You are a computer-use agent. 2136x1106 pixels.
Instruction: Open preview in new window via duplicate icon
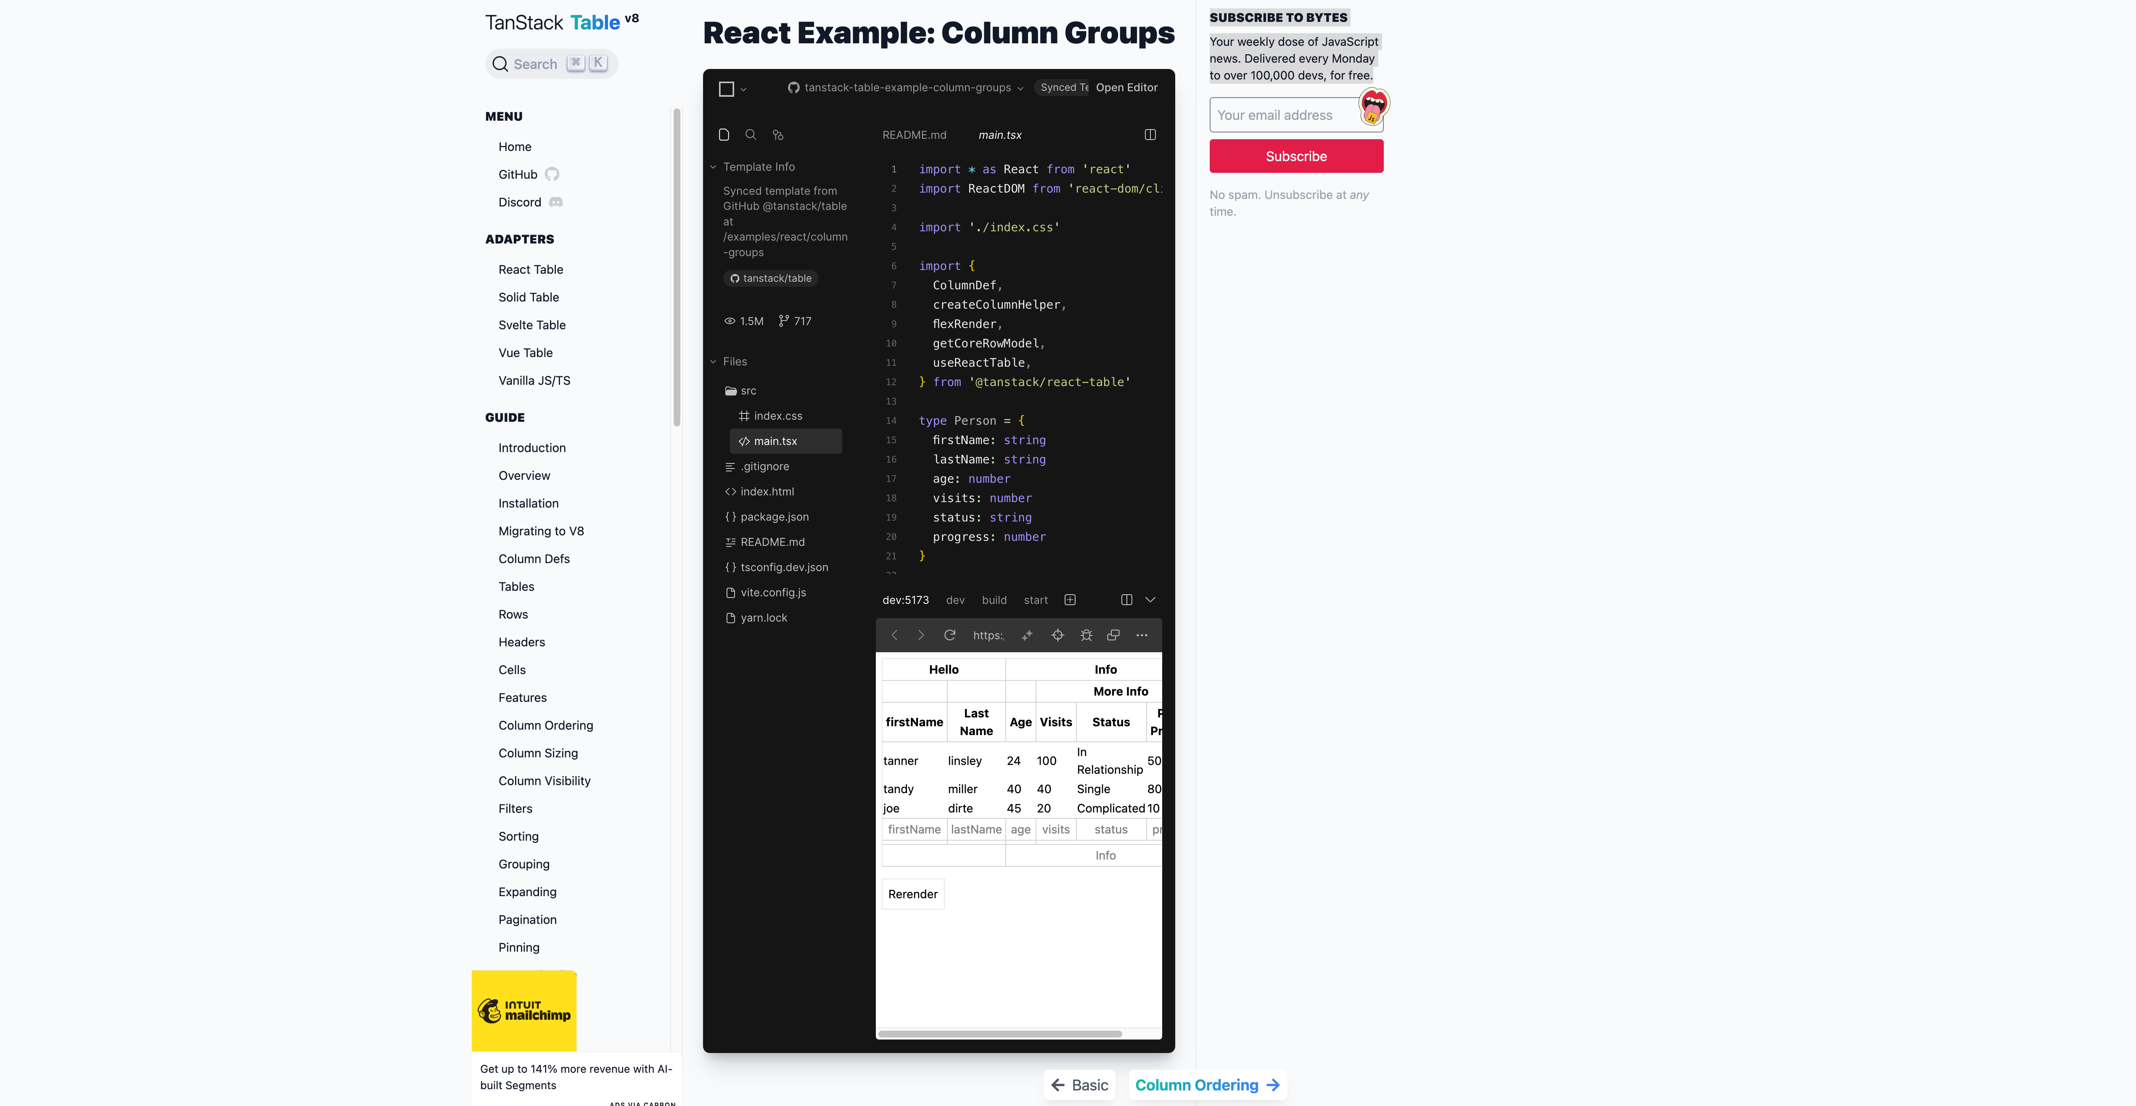[x=1113, y=635]
